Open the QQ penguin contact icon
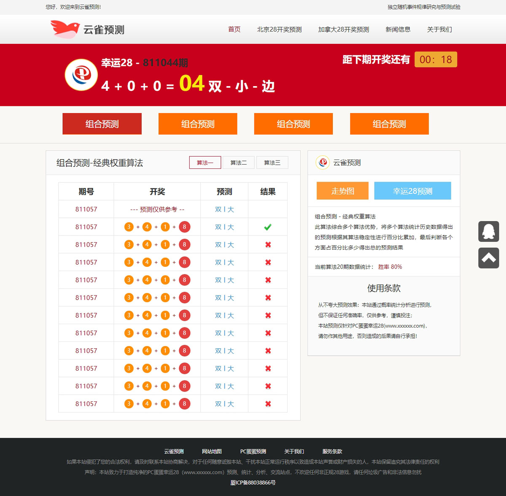This screenshot has height=496, width=506. pyautogui.click(x=489, y=231)
